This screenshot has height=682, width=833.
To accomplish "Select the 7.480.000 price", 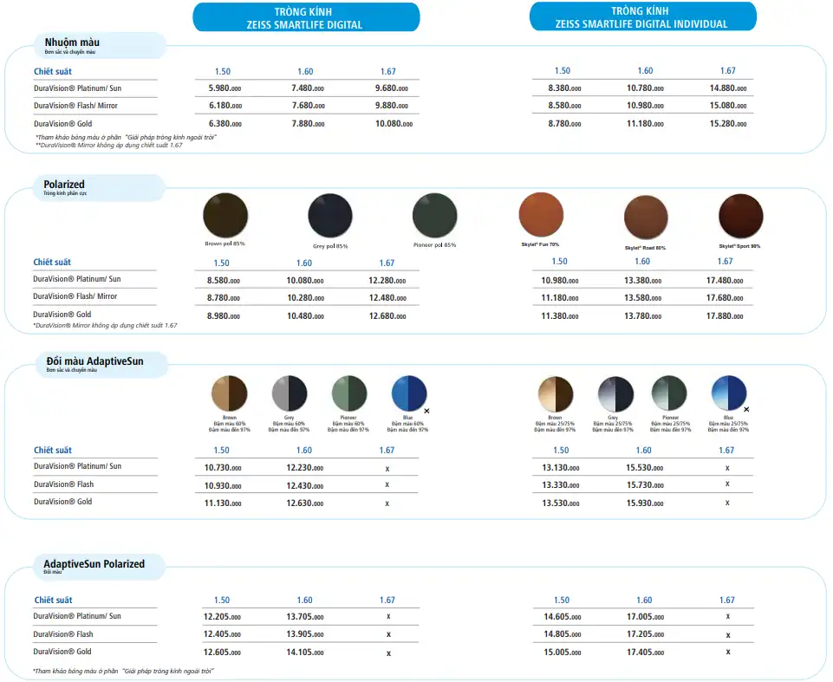I will (x=308, y=88).
